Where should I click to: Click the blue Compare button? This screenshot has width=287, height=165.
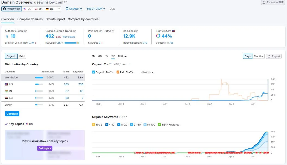(x=12, y=114)
